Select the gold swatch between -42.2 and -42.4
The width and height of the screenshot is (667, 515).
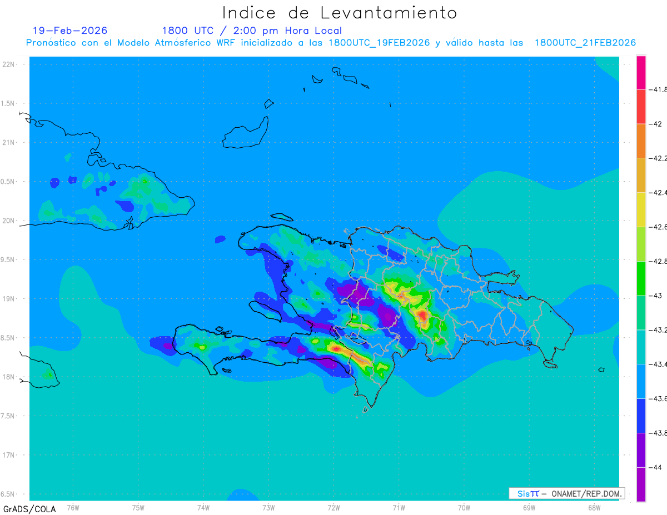641,175
